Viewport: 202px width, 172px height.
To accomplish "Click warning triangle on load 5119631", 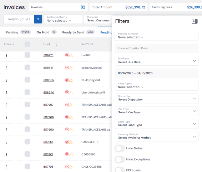I will click(x=71, y=68).
